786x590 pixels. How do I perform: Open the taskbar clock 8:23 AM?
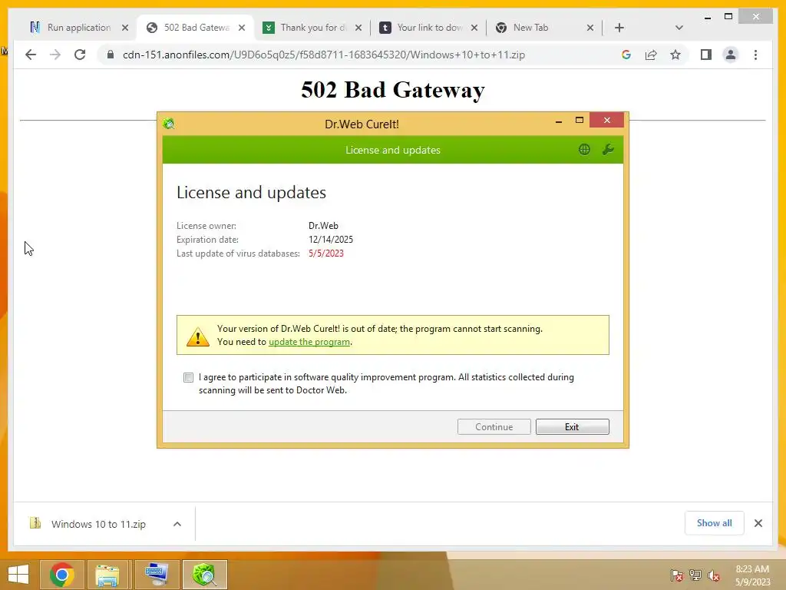click(x=752, y=575)
